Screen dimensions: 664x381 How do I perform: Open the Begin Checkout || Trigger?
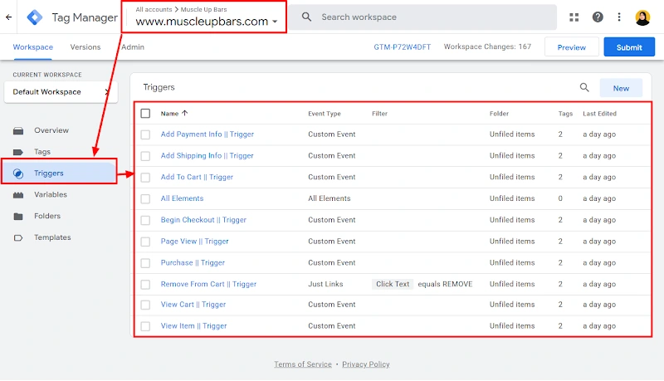tap(203, 220)
